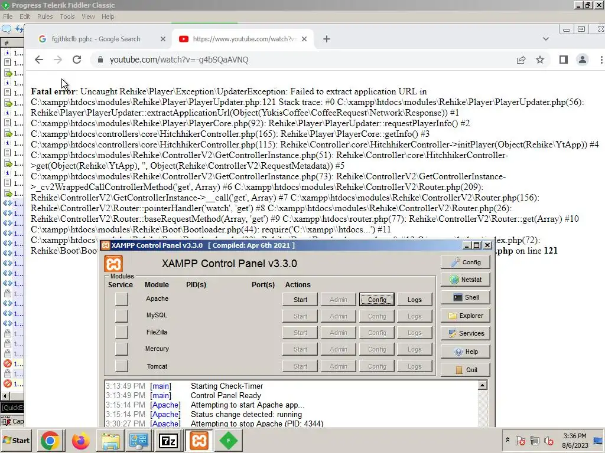Start the Apache module
Viewport: 605px width, 453px height.
[300, 300]
